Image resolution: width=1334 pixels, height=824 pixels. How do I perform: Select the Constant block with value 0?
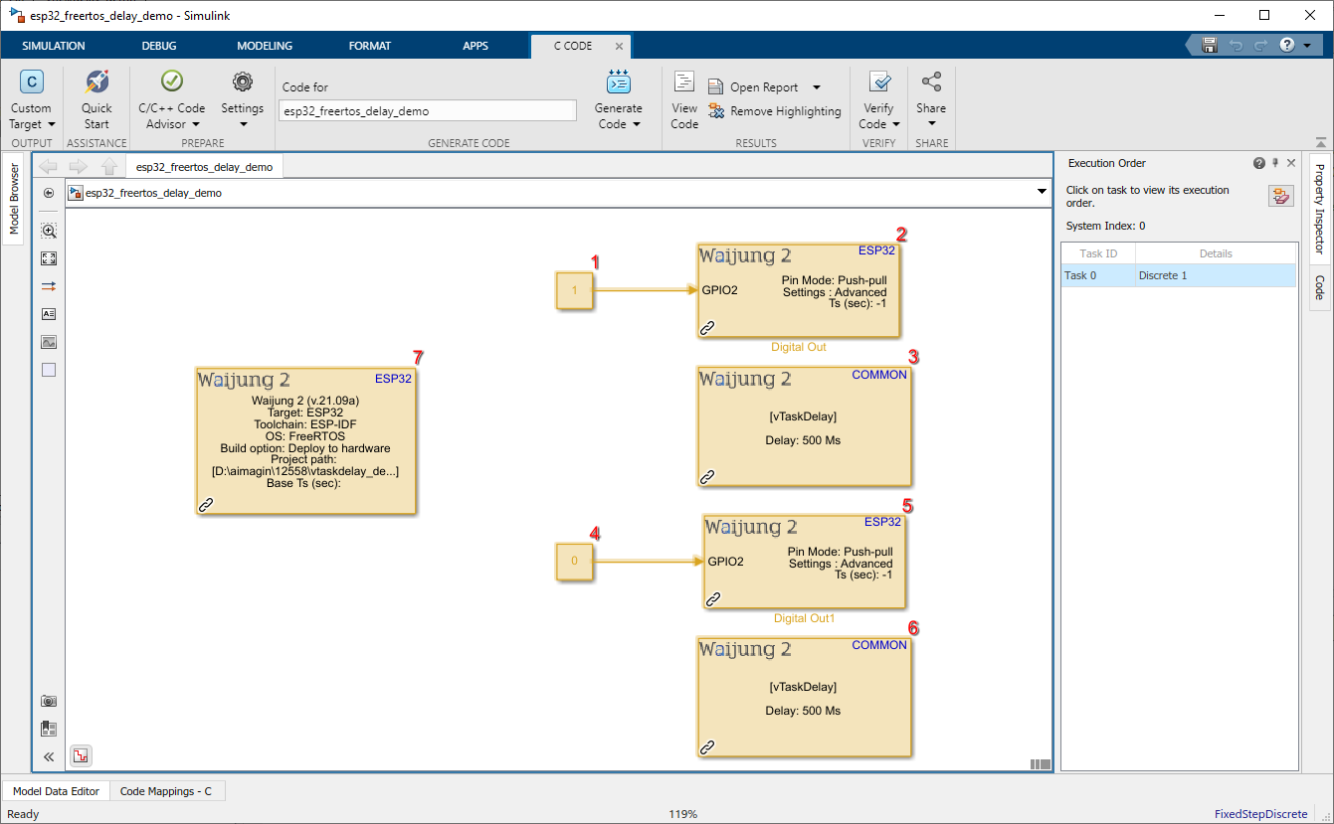[x=575, y=561]
